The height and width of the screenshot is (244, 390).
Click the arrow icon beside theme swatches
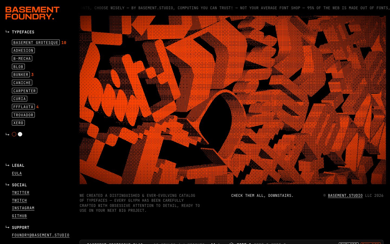(x=8, y=134)
